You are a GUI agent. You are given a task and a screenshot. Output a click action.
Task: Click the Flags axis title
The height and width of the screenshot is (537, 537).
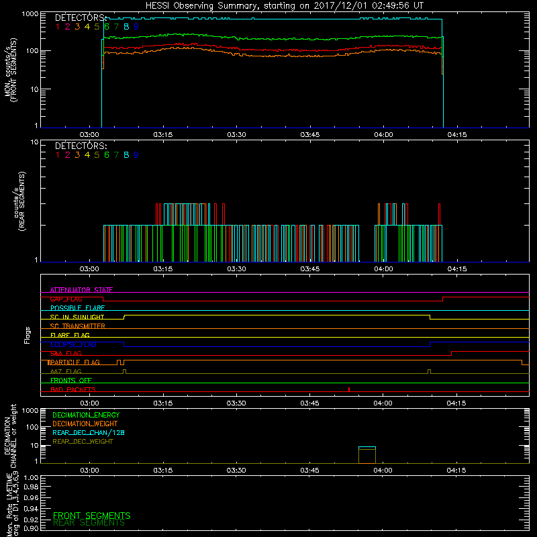coord(28,335)
